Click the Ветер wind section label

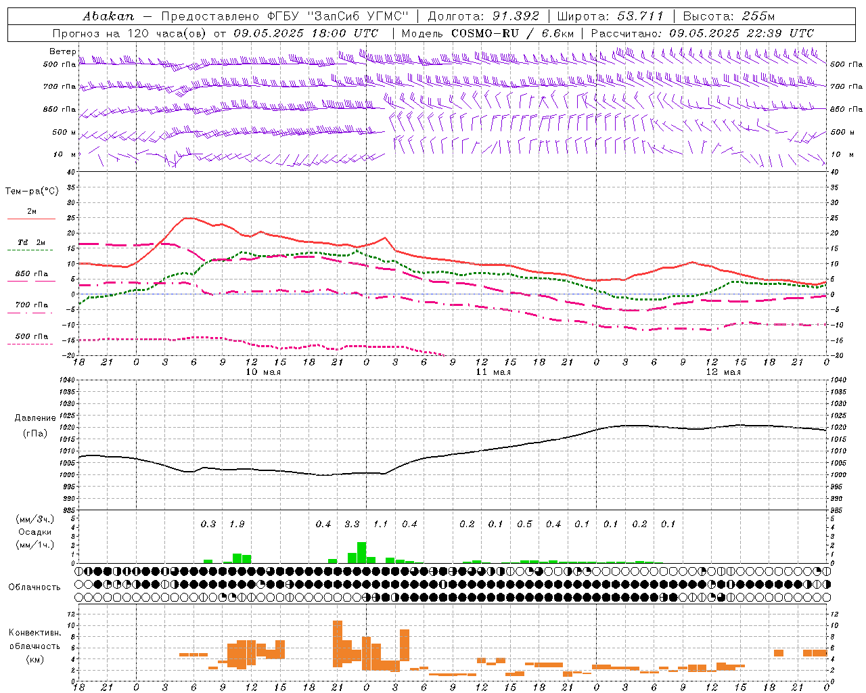coord(62,51)
